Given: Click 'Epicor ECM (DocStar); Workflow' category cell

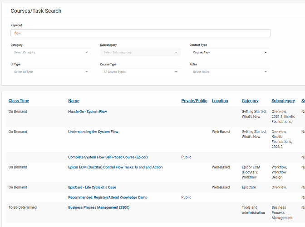Looking at the screenshot, I should (251, 172).
